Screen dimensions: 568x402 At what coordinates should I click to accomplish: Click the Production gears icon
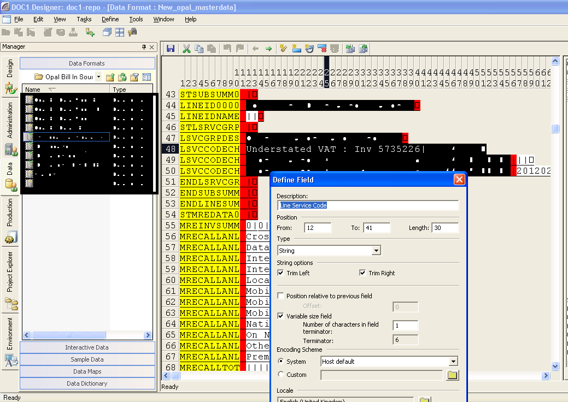tap(10, 237)
